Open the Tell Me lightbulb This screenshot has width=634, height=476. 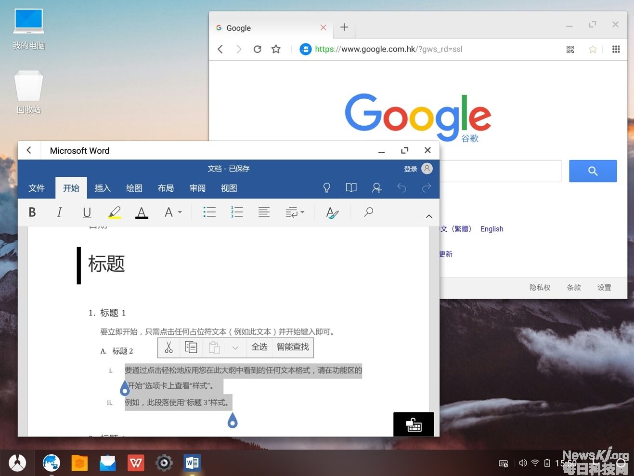[327, 188]
